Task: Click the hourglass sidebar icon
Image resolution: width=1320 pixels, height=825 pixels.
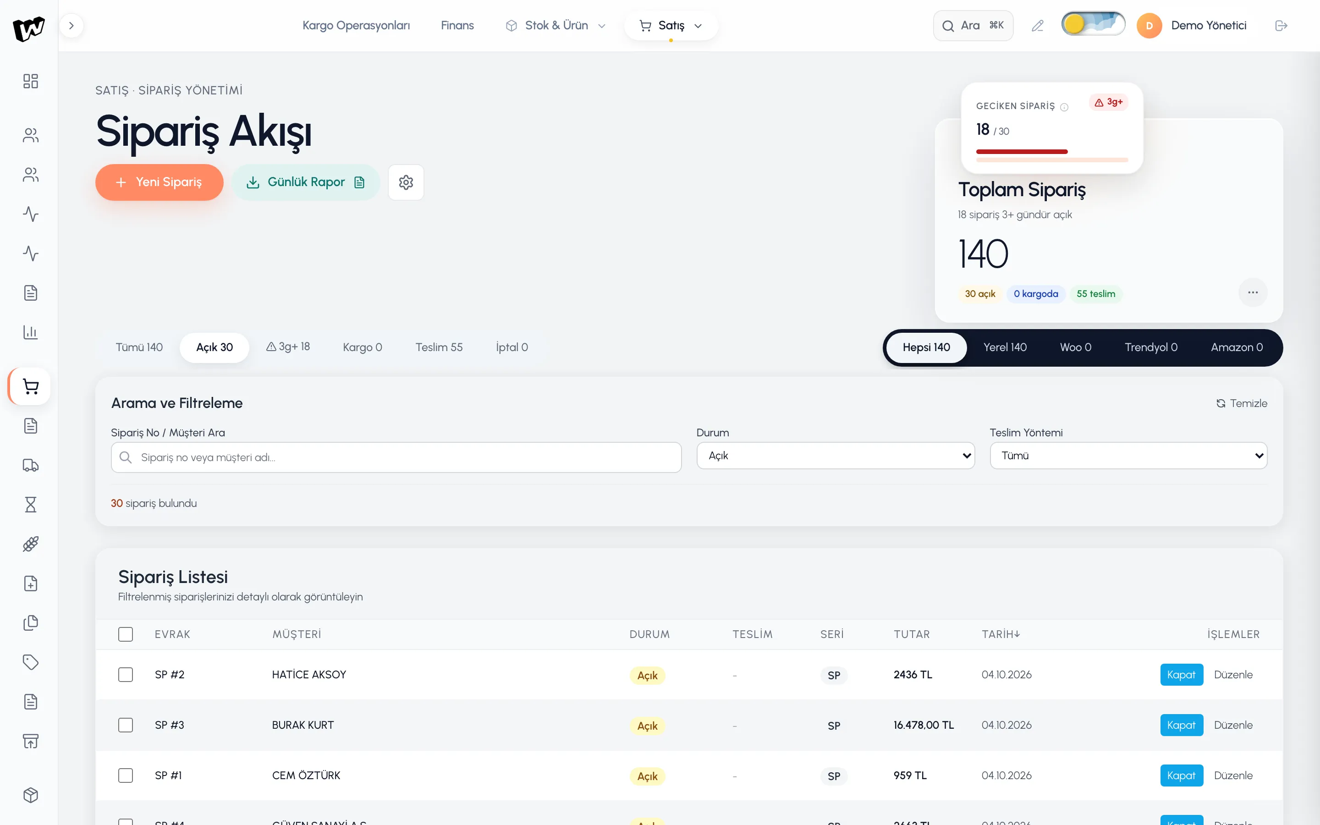Action: [x=31, y=505]
